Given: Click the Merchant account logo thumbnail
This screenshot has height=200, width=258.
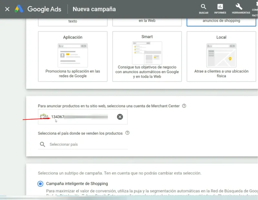Looking at the screenshot, I should (x=44, y=117).
